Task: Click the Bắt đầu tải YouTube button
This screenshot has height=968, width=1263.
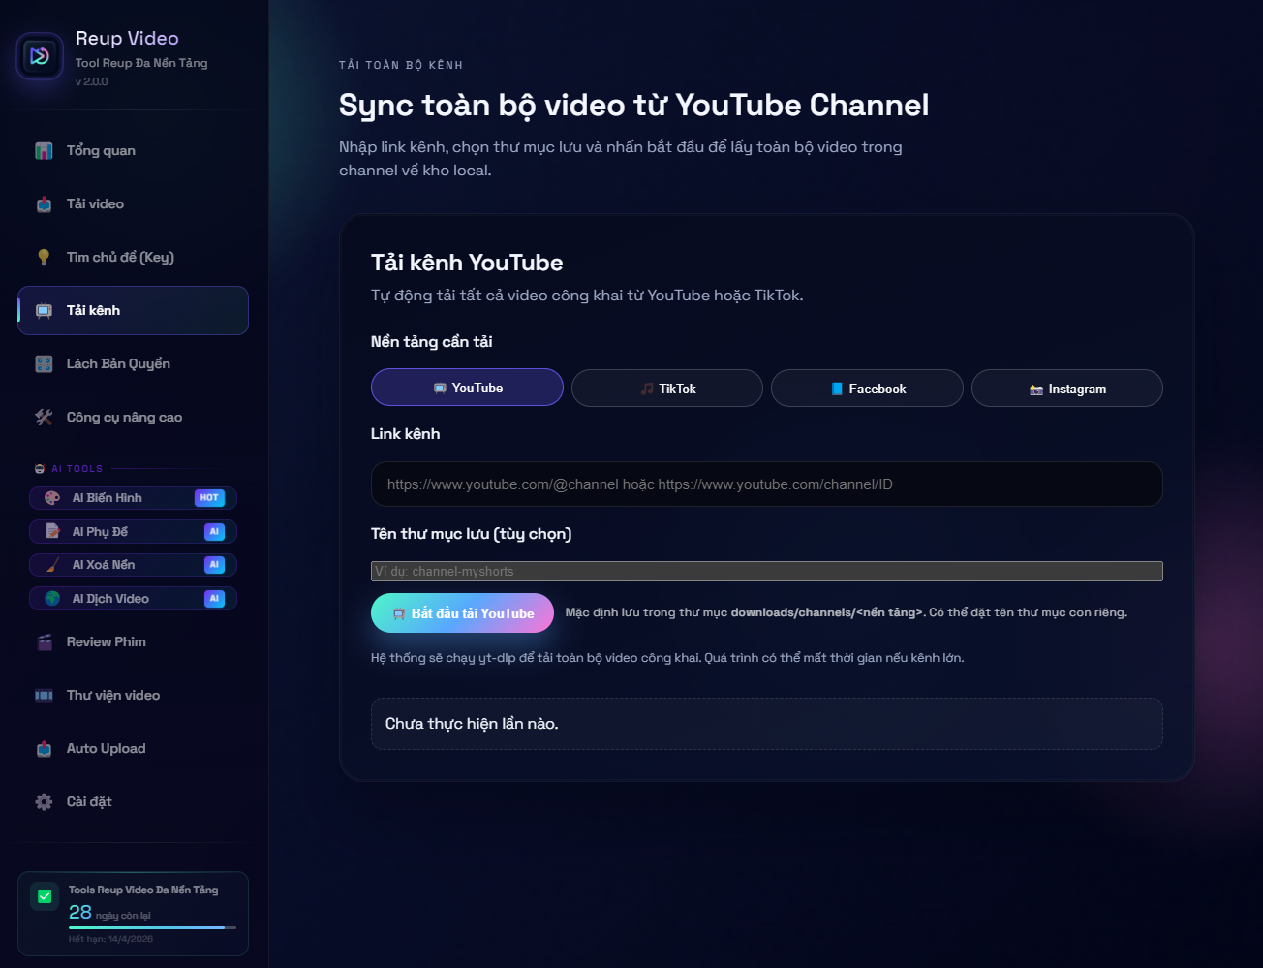Action: tap(462, 613)
